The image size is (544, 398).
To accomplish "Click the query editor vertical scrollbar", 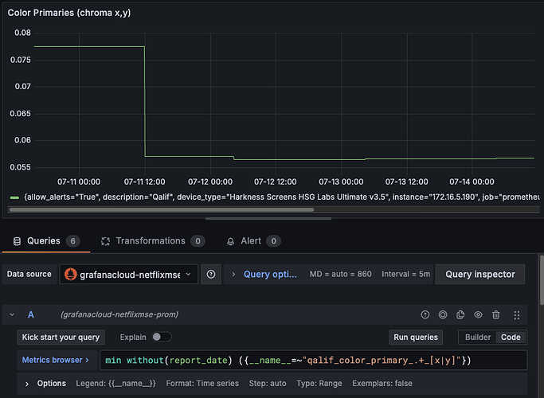I will [x=542, y=280].
